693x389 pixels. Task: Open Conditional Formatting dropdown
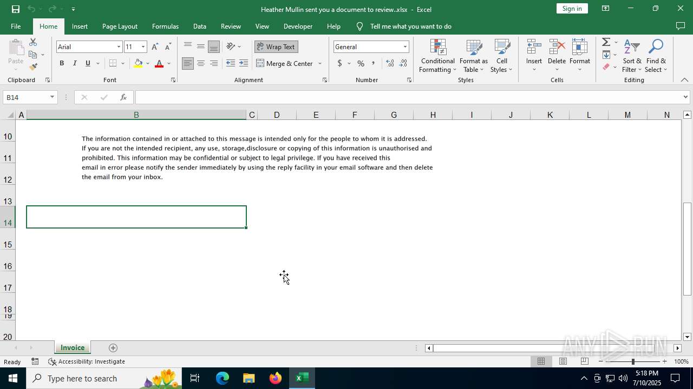tap(438, 56)
